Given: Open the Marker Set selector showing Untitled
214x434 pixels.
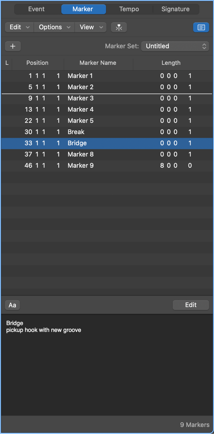Looking at the screenshot, I should tap(175, 46).
